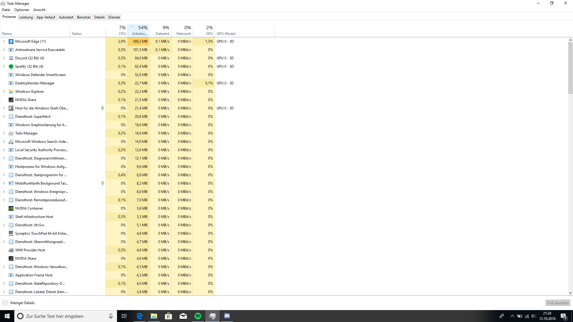Expand the Discord (32 Bit) process group

pyautogui.click(x=4, y=58)
